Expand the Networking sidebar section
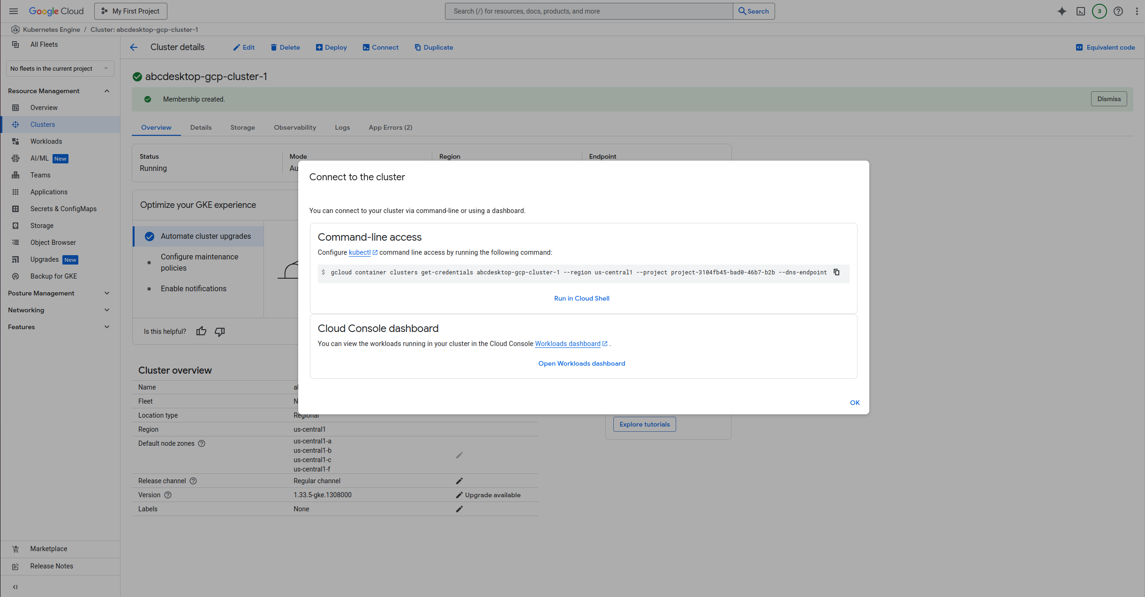Screen dimensions: 1145x597 coord(60,310)
